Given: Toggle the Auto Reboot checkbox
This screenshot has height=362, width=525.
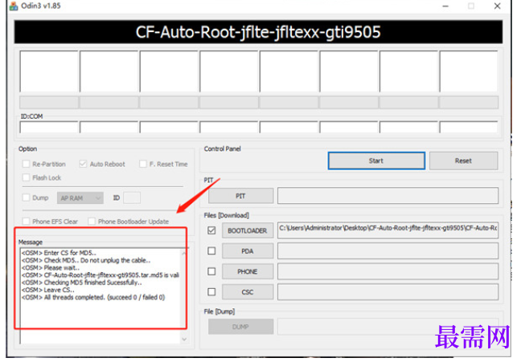Looking at the screenshot, I should click(83, 164).
